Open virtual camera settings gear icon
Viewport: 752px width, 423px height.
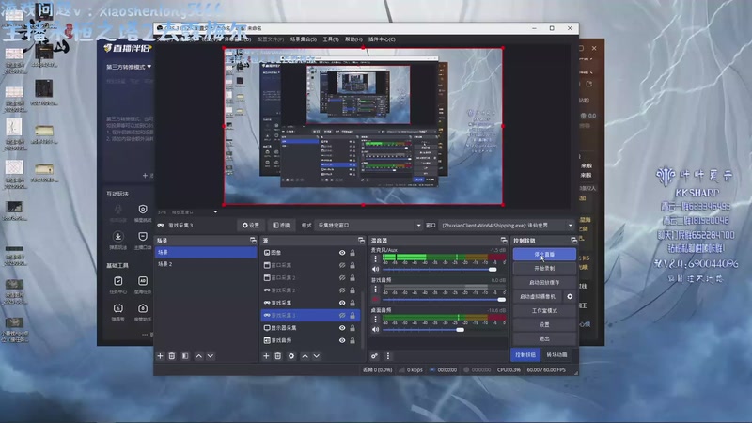pos(570,296)
